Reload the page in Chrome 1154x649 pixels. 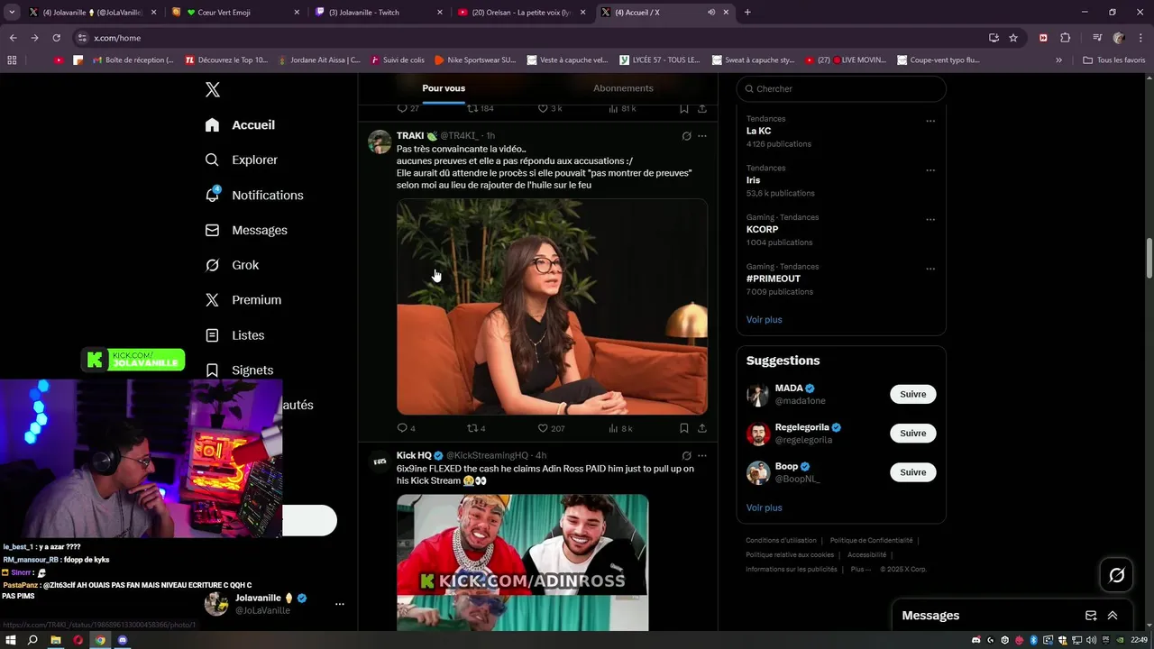tap(56, 38)
